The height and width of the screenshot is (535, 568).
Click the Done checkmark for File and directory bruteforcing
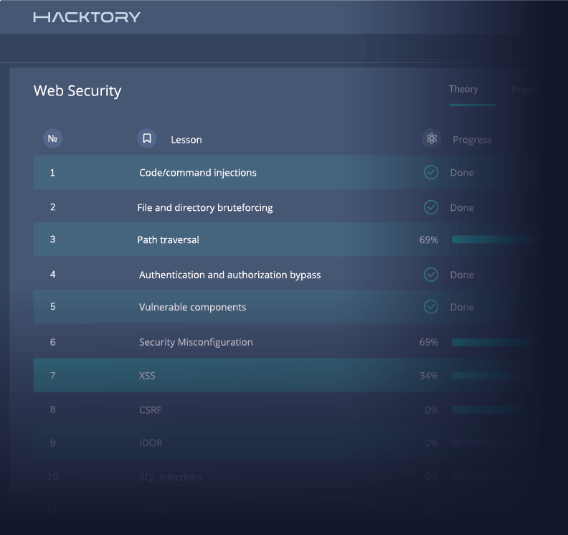[431, 207]
